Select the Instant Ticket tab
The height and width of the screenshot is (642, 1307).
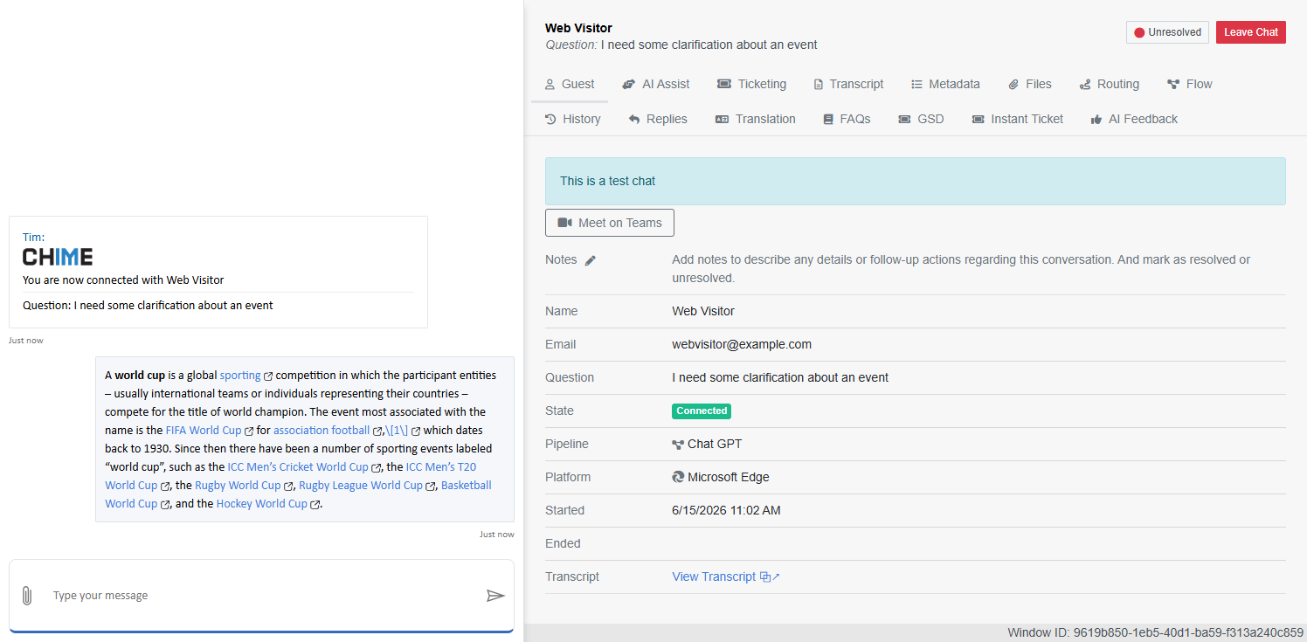(x=1018, y=119)
